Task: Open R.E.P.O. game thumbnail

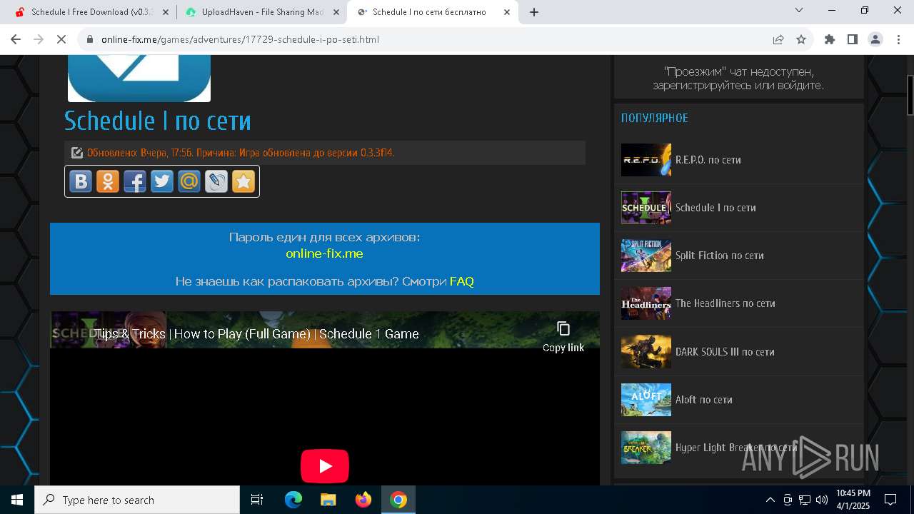Action: click(x=646, y=160)
